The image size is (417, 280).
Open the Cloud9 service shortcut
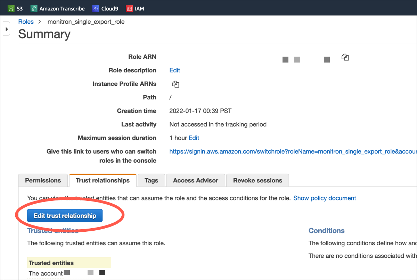pos(105,8)
